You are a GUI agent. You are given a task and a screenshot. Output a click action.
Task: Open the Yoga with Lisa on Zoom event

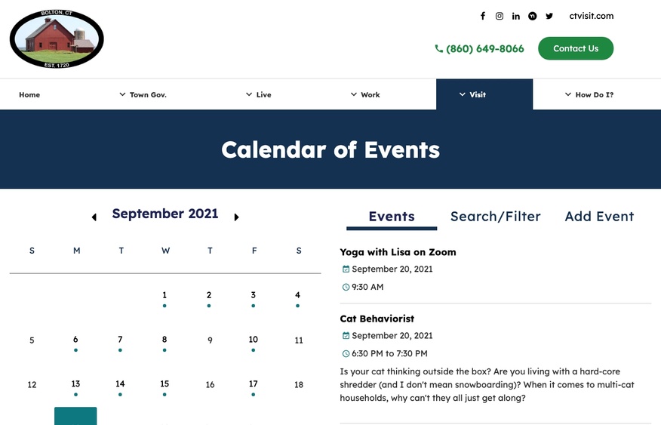pos(398,252)
